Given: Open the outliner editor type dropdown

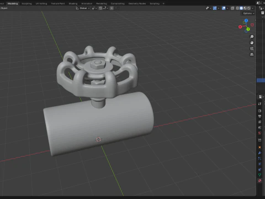Looking at the screenshot, I should [x=261, y=8].
